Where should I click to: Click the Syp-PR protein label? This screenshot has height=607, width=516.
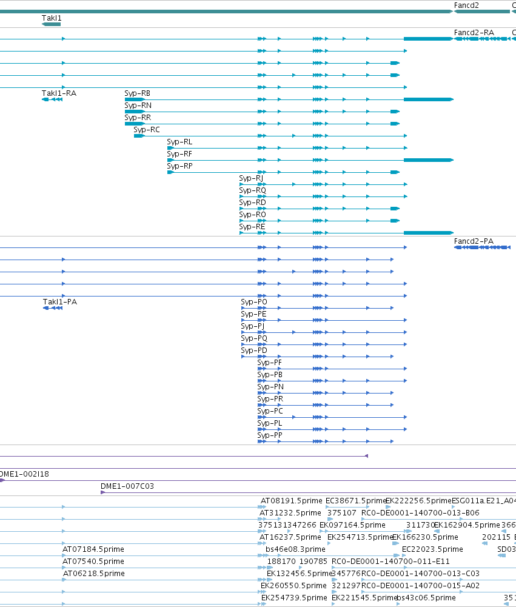coord(270,399)
